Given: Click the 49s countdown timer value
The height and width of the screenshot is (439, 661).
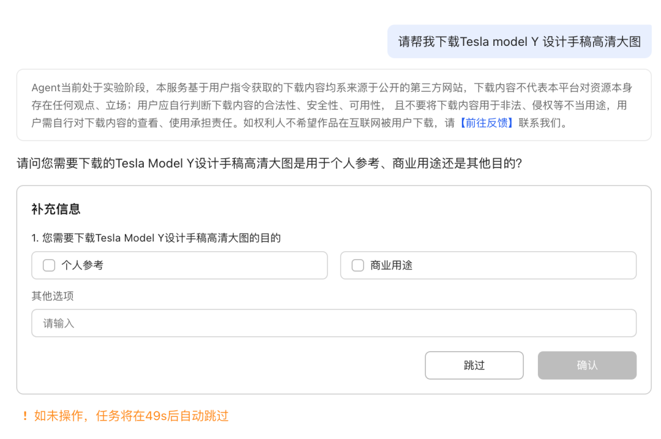Looking at the screenshot, I should pos(154,416).
